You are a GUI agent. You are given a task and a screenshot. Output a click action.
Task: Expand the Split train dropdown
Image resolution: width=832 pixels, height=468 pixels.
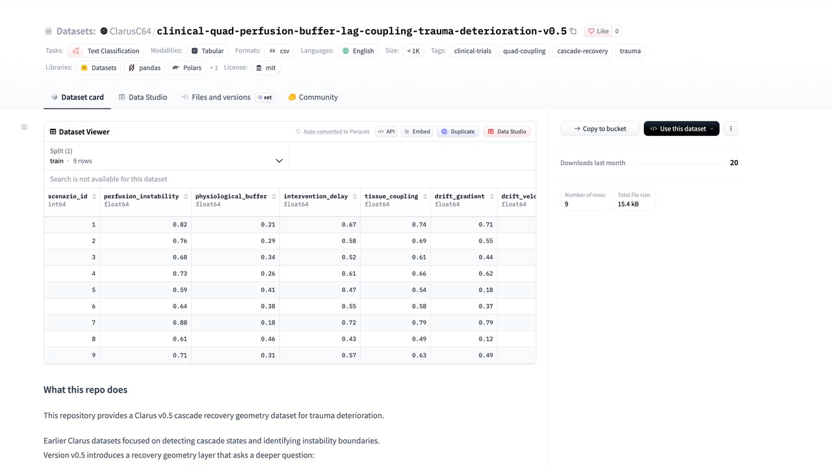[x=167, y=156]
